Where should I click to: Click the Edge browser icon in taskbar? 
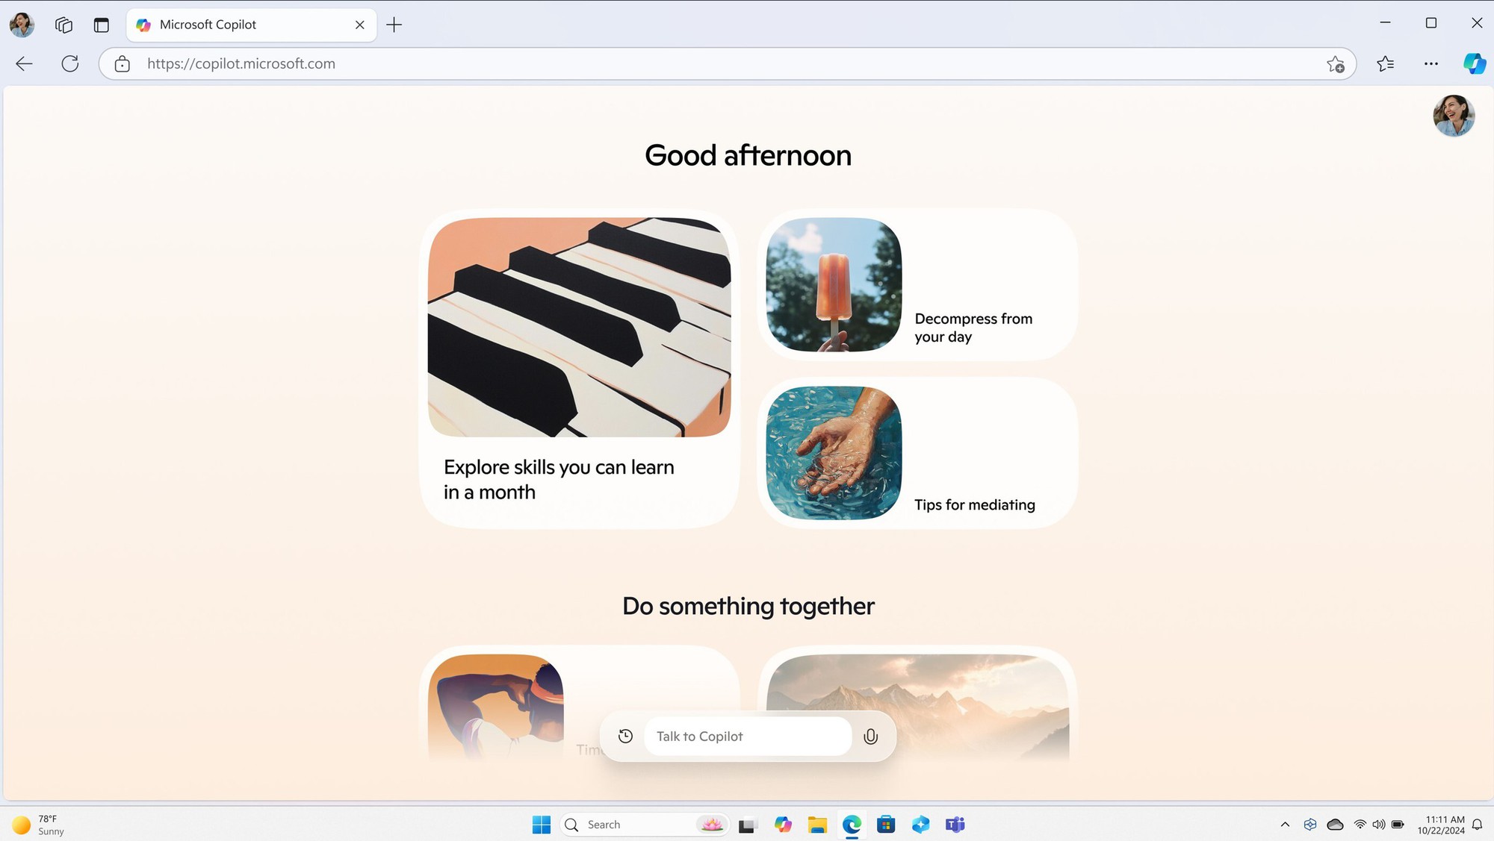(851, 825)
